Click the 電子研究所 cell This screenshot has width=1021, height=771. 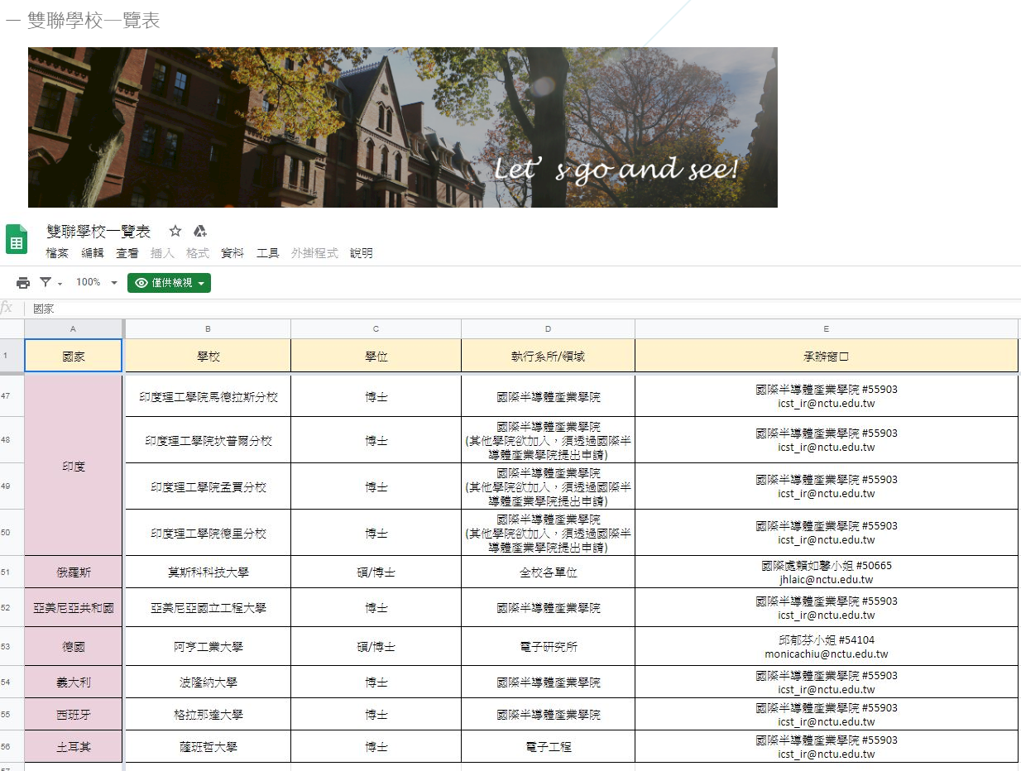[548, 646]
